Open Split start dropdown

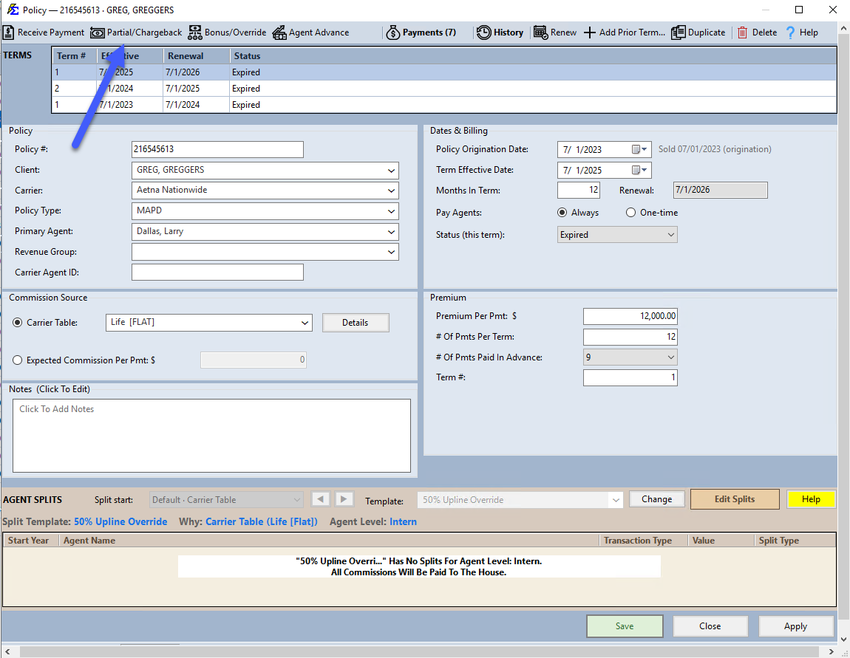(x=225, y=500)
